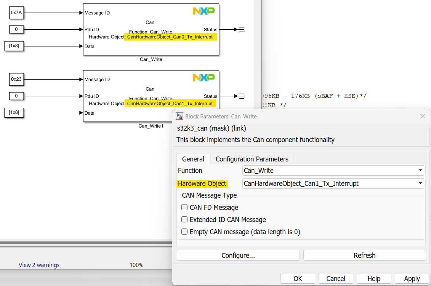Click the Block Parameters dialog title icon

(x=179, y=116)
